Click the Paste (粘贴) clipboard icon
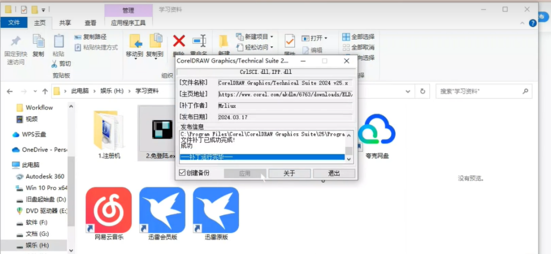The image size is (551, 254). 59,41
